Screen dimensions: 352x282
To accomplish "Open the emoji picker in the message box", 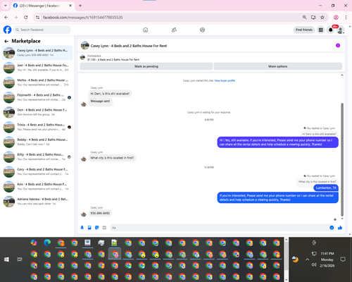I will (332, 228).
